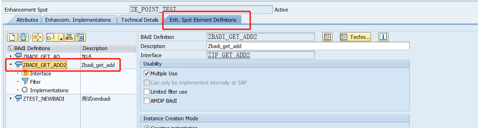Viewport: 478px width, 128px height.
Task: Click the unlabeled grid icon beside BAdI Definition
Action: pos(327,37)
